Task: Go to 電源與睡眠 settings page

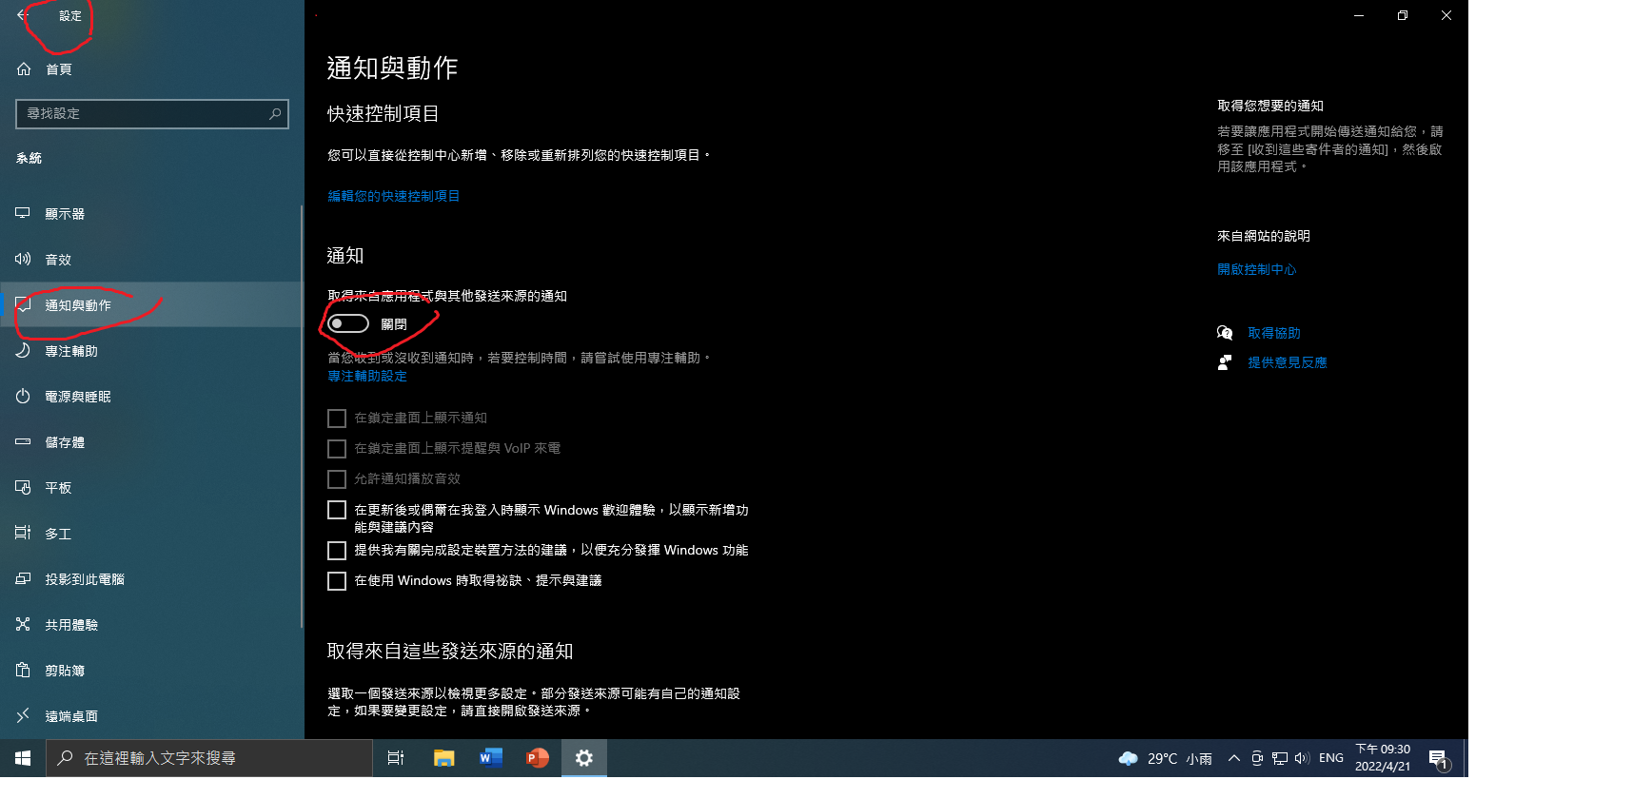Action: click(78, 397)
